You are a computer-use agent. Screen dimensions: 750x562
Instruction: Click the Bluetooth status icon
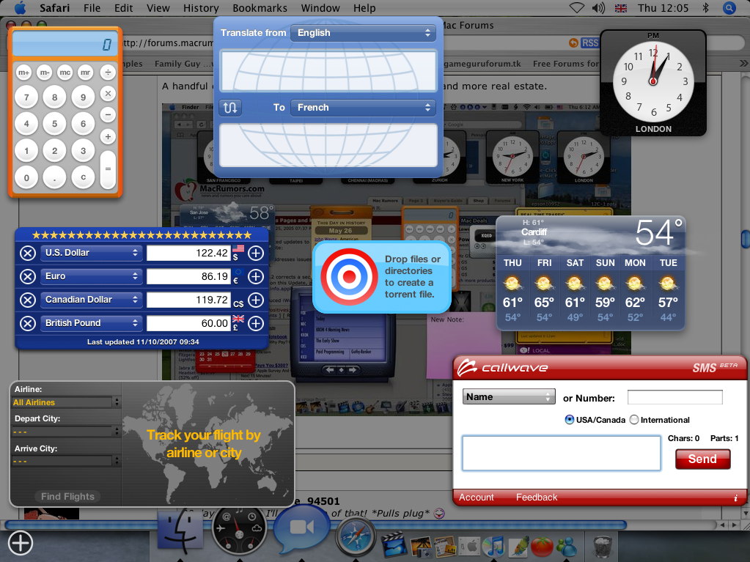705,8
